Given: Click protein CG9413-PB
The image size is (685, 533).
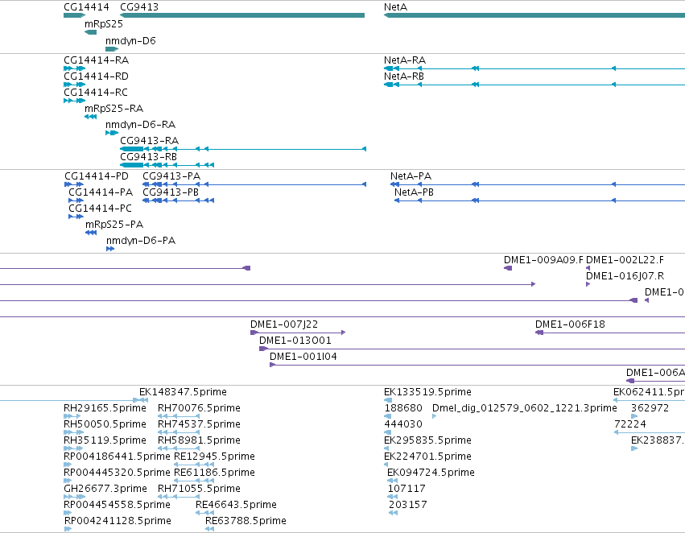Looking at the screenshot, I should [171, 192].
